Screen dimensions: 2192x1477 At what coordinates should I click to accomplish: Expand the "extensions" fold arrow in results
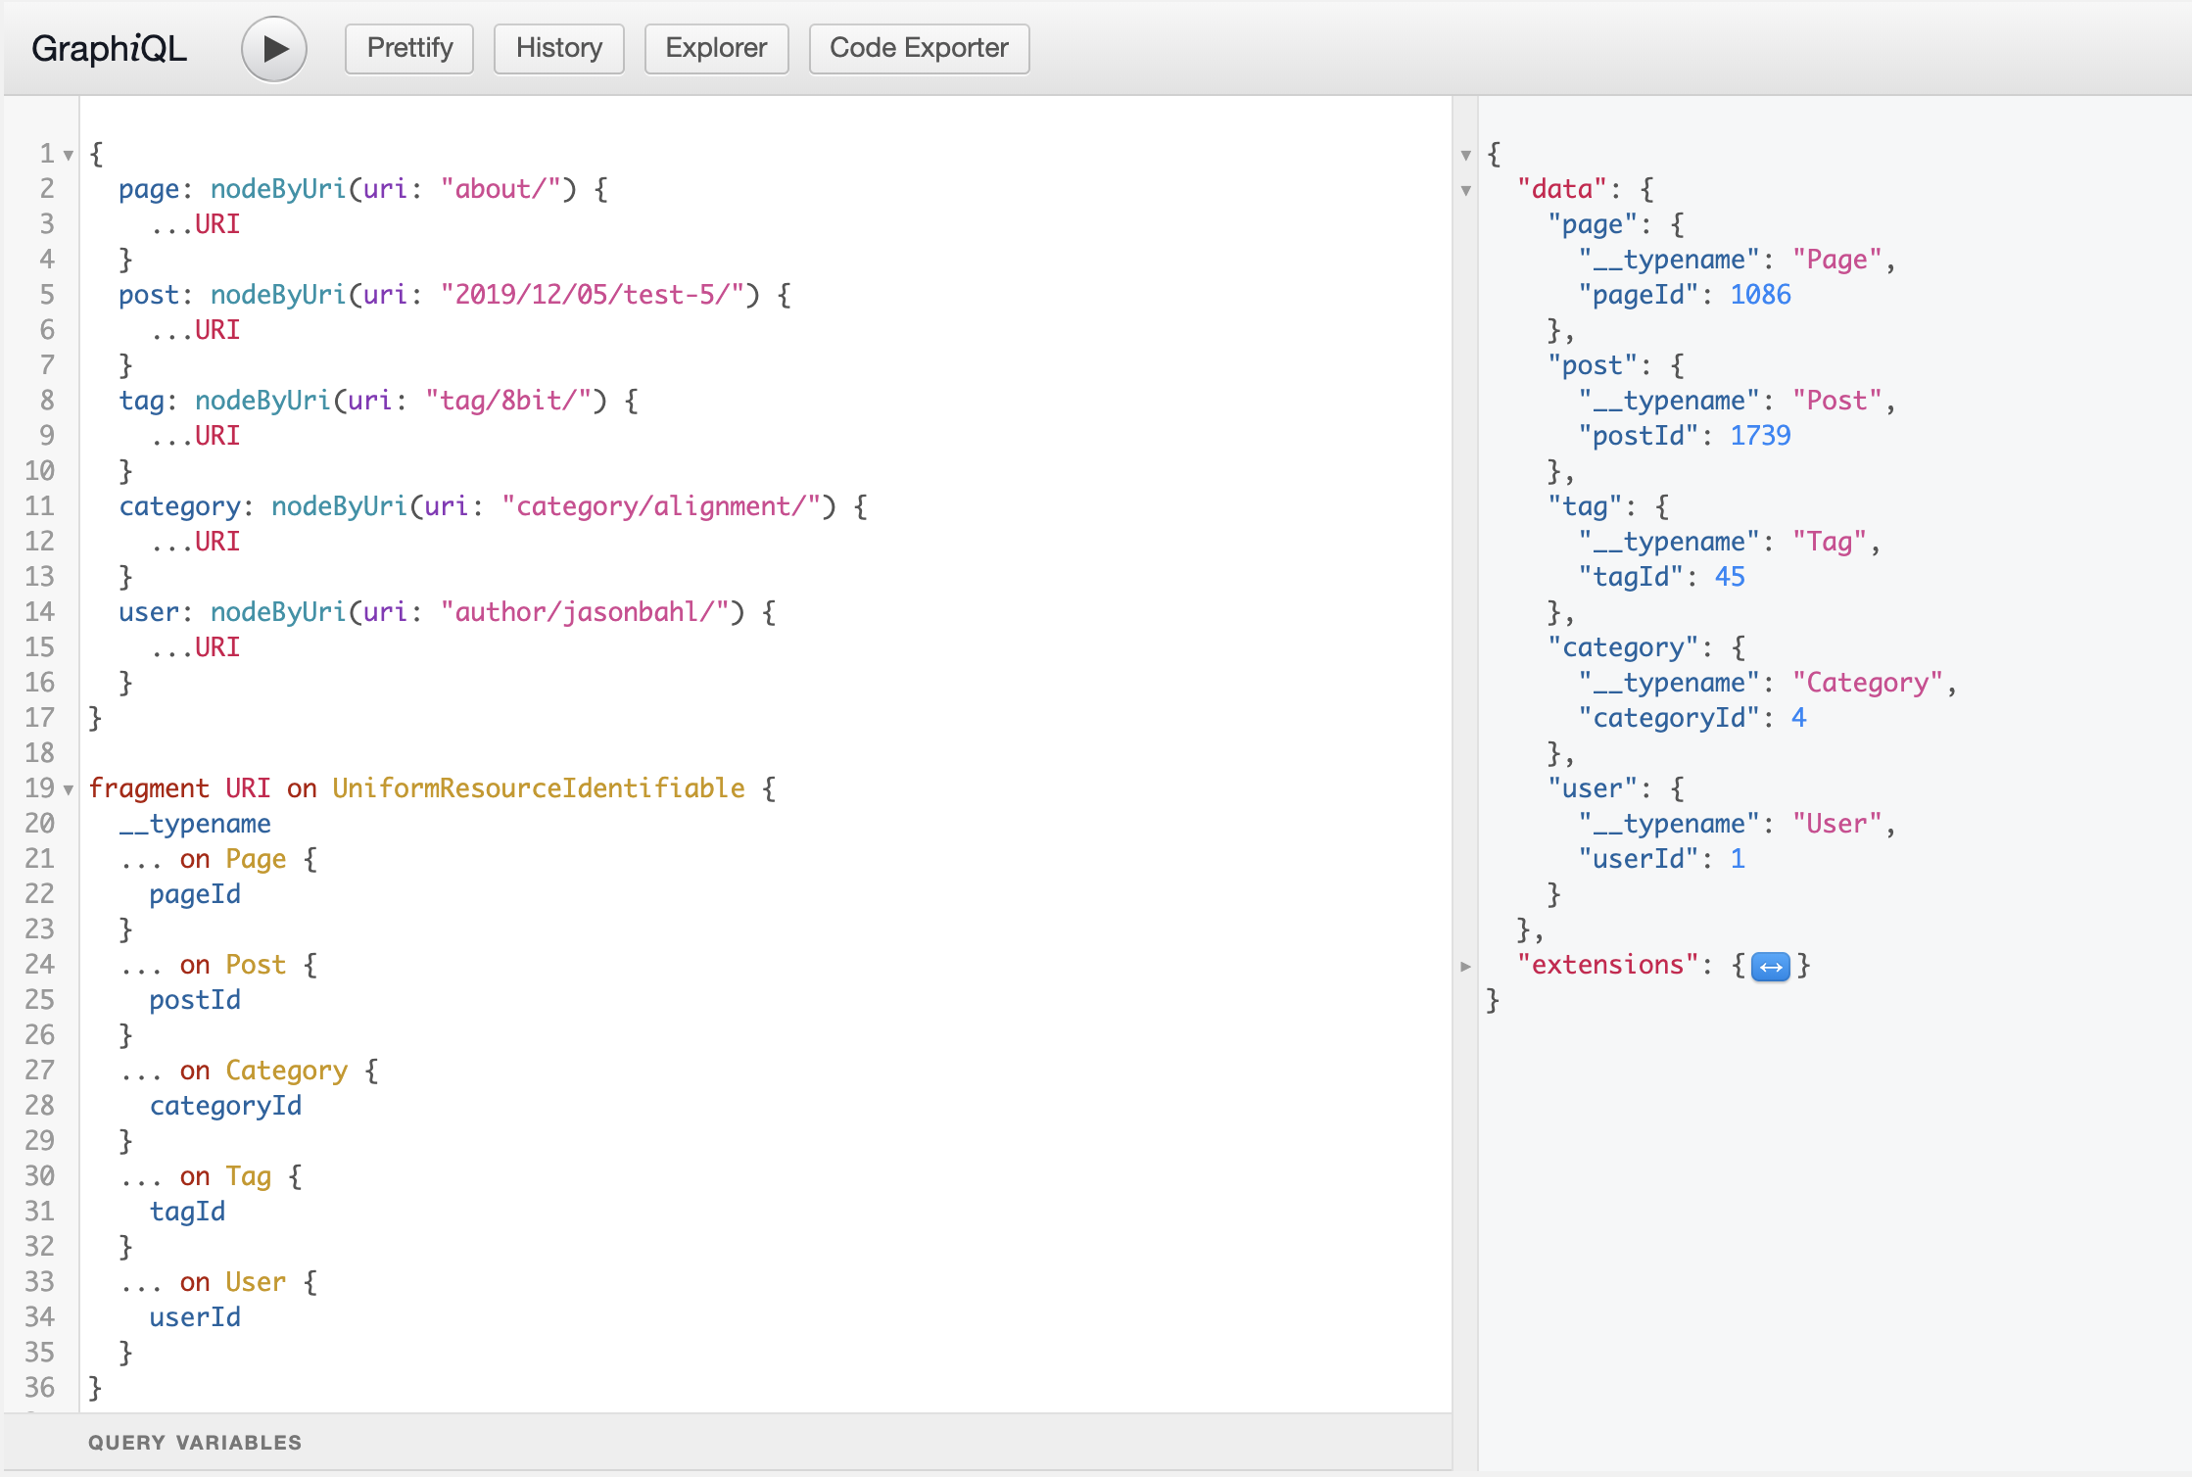[x=1466, y=966]
